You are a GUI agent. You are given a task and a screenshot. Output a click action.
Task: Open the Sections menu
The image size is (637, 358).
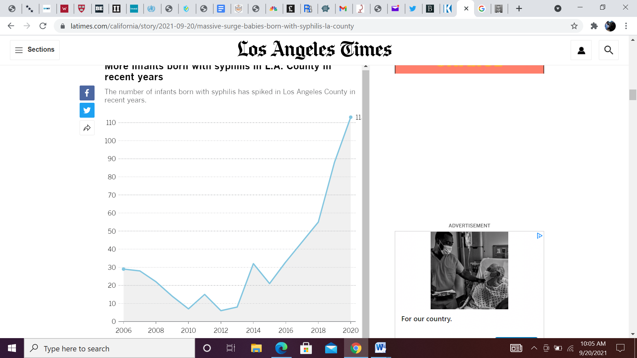(35, 50)
